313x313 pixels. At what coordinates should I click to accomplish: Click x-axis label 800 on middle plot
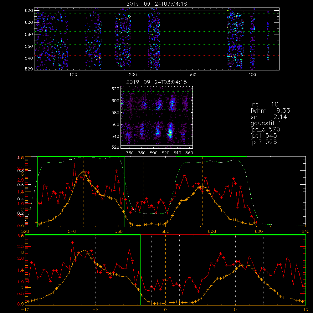pyautogui.click(x=153, y=153)
